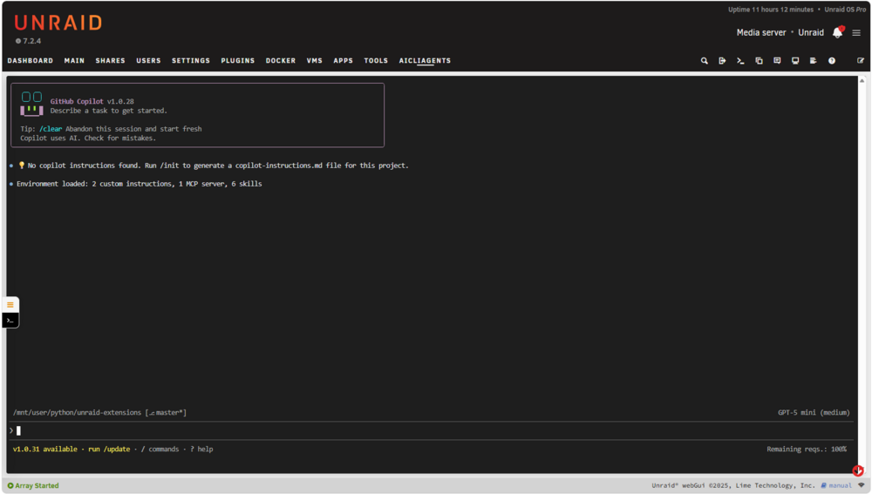Open the Tools menu

coord(376,61)
